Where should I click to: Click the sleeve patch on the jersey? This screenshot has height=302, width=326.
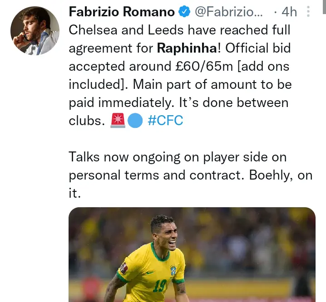tap(122, 268)
